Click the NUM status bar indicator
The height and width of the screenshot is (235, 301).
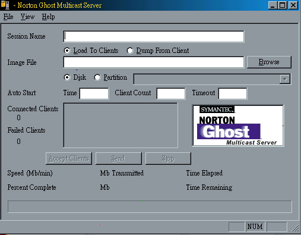(255, 227)
